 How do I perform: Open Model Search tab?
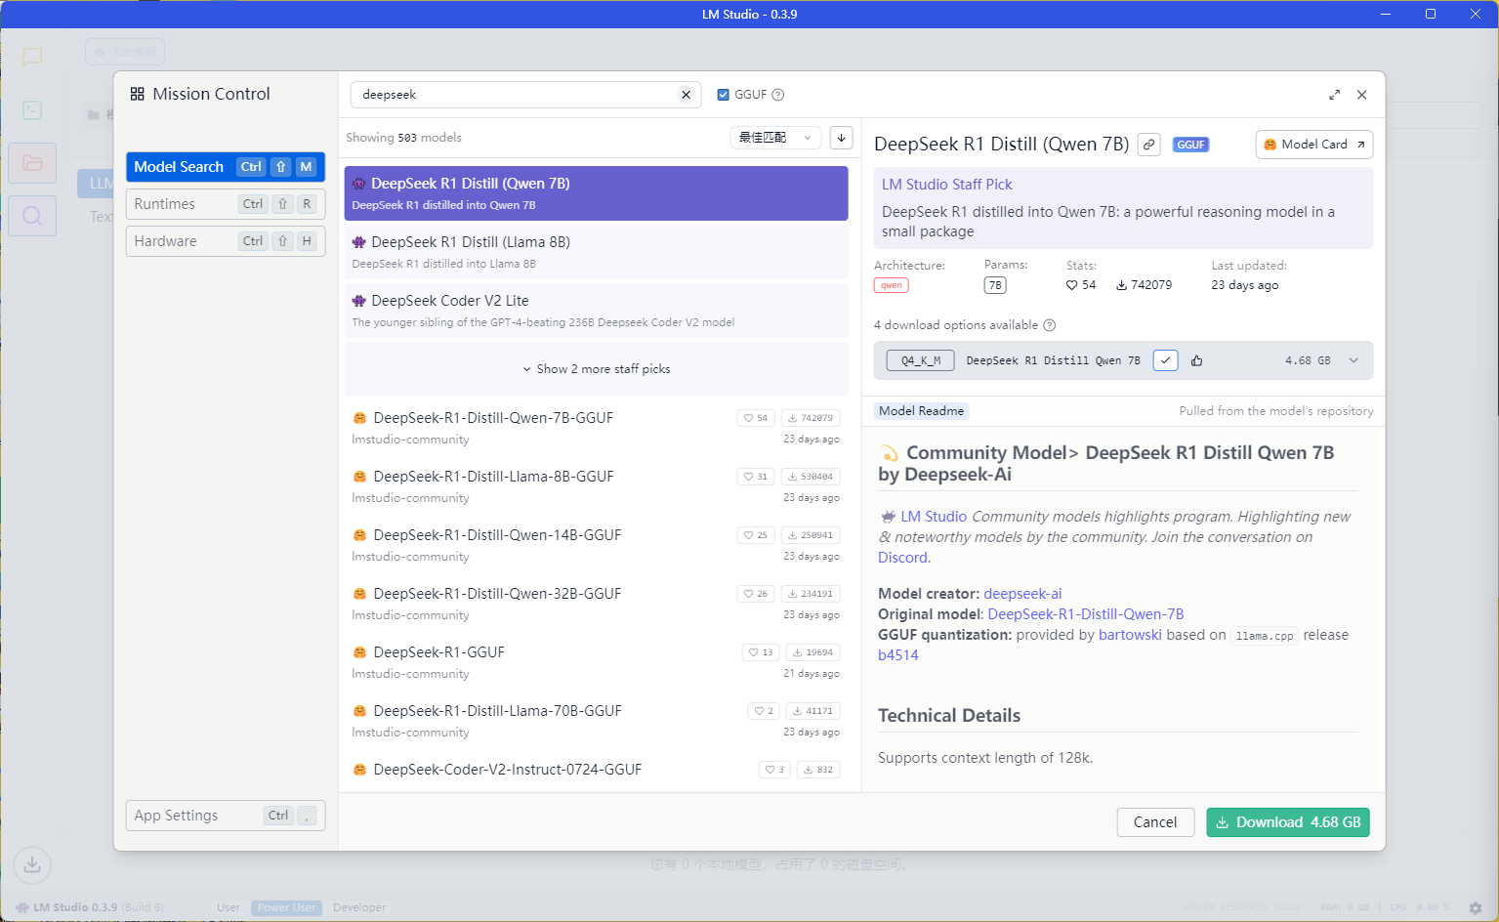pyautogui.click(x=226, y=167)
